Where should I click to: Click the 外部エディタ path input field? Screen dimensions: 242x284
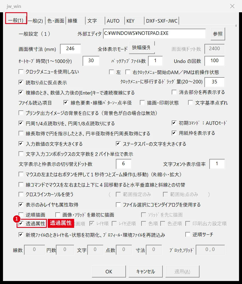(x=154, y=34)
